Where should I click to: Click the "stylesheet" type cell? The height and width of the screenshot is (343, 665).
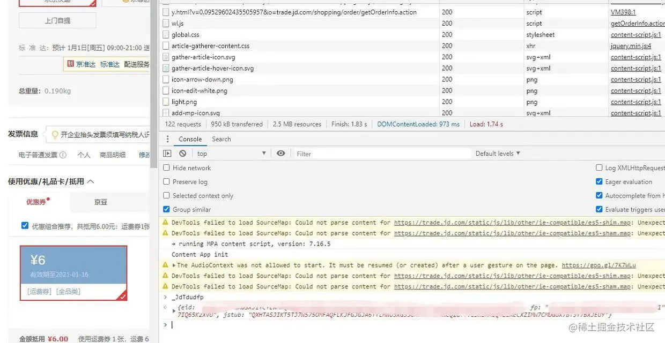click(541, 35)
